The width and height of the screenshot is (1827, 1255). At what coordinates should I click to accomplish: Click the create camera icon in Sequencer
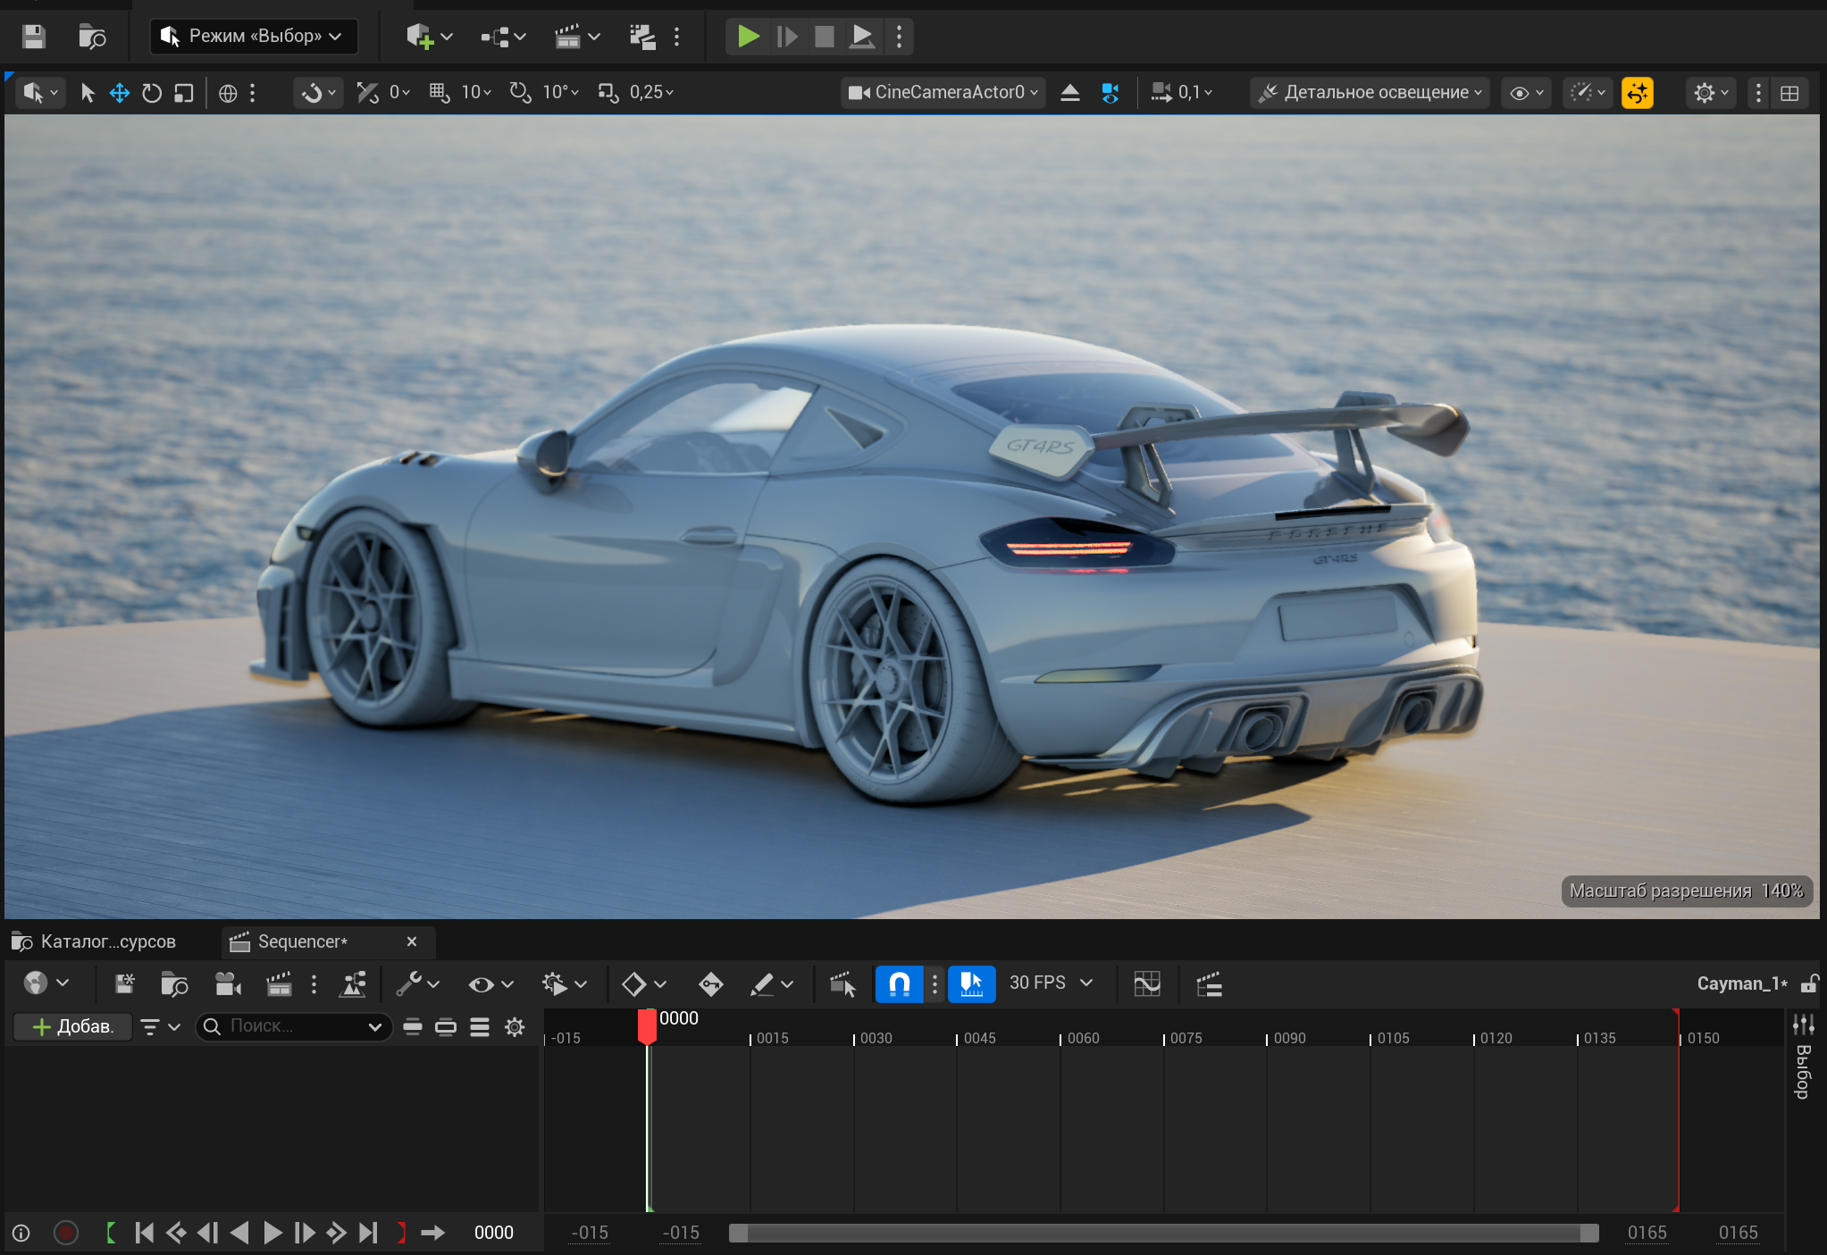[228, 984]
